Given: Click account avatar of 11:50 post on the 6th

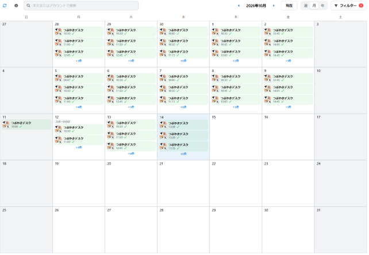Looking at the screenshot, I should 110,89.
